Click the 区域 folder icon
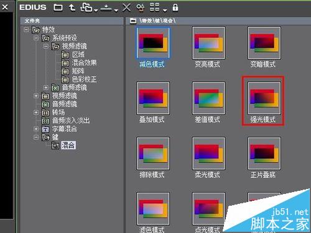The height and width of the screenshot is (233, 311). pyautogui.click(x=65, y=55)
